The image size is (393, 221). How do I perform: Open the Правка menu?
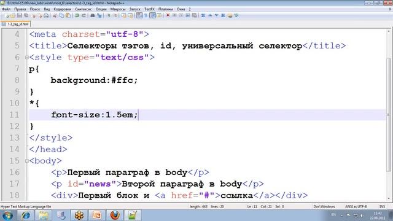[20, 9]
